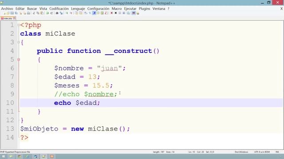Screen dimensions: 284x159
Task: Open the Ventana menu
Action: [159, 9]
